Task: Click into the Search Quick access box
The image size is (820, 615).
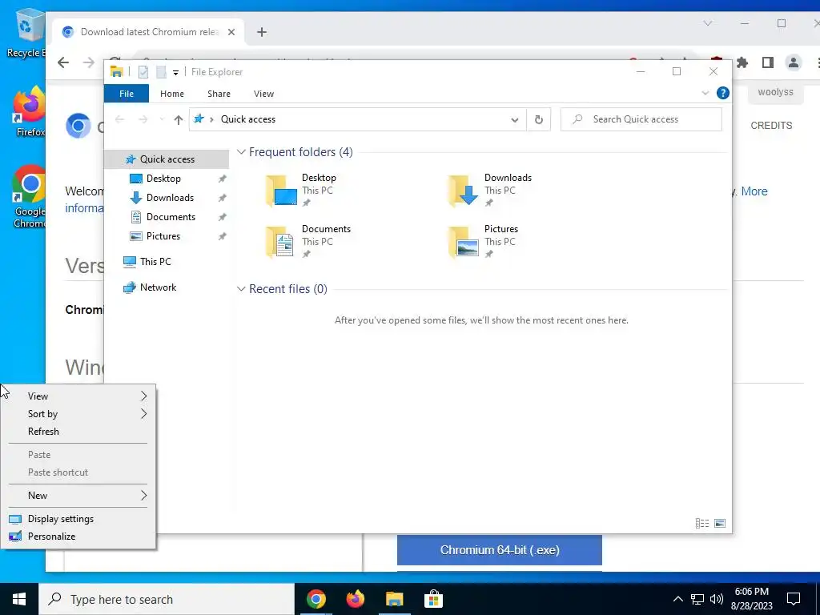Action: click(x=641, y=119)
